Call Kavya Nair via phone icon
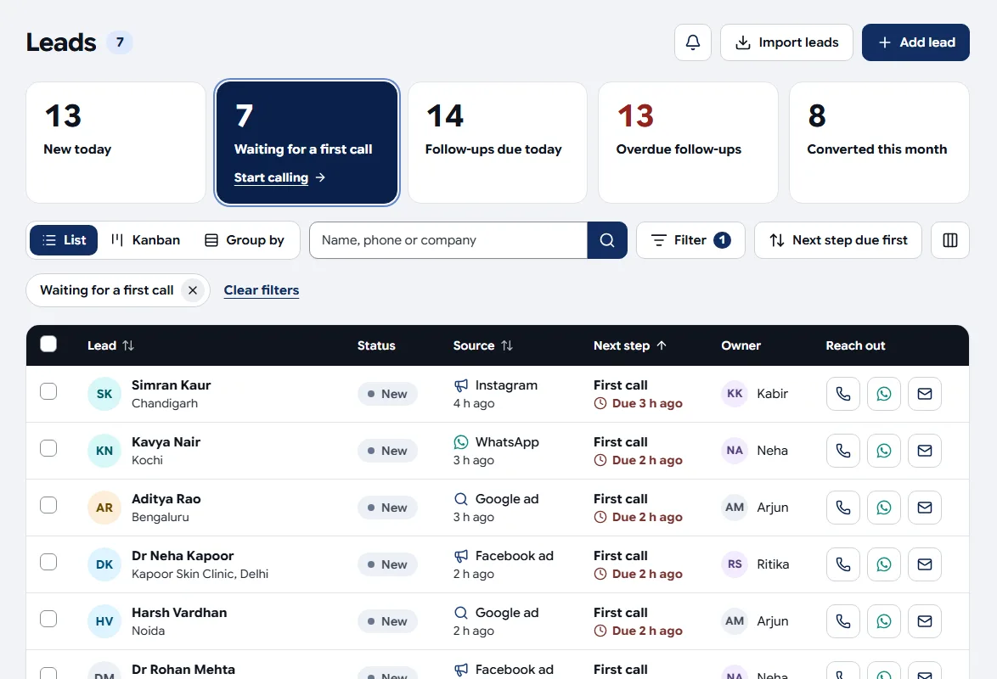 point(843,451)
